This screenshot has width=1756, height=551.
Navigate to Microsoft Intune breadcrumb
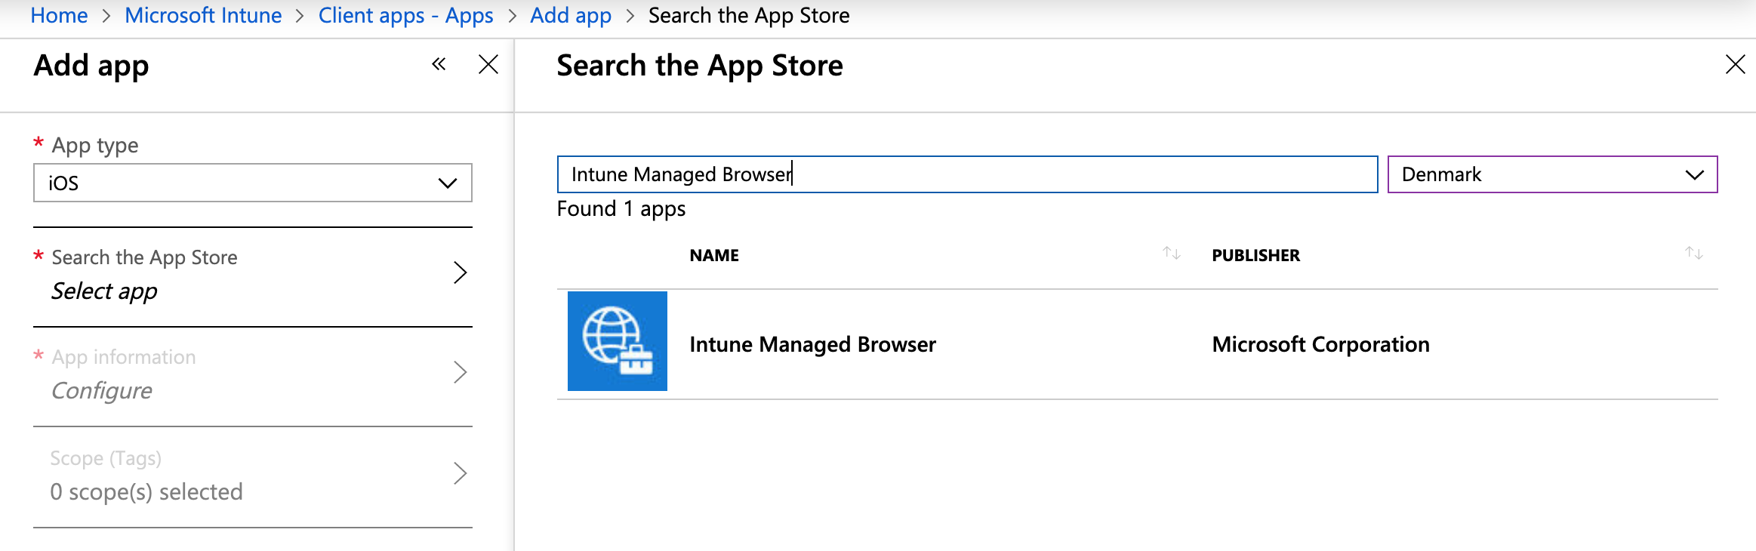203,15
